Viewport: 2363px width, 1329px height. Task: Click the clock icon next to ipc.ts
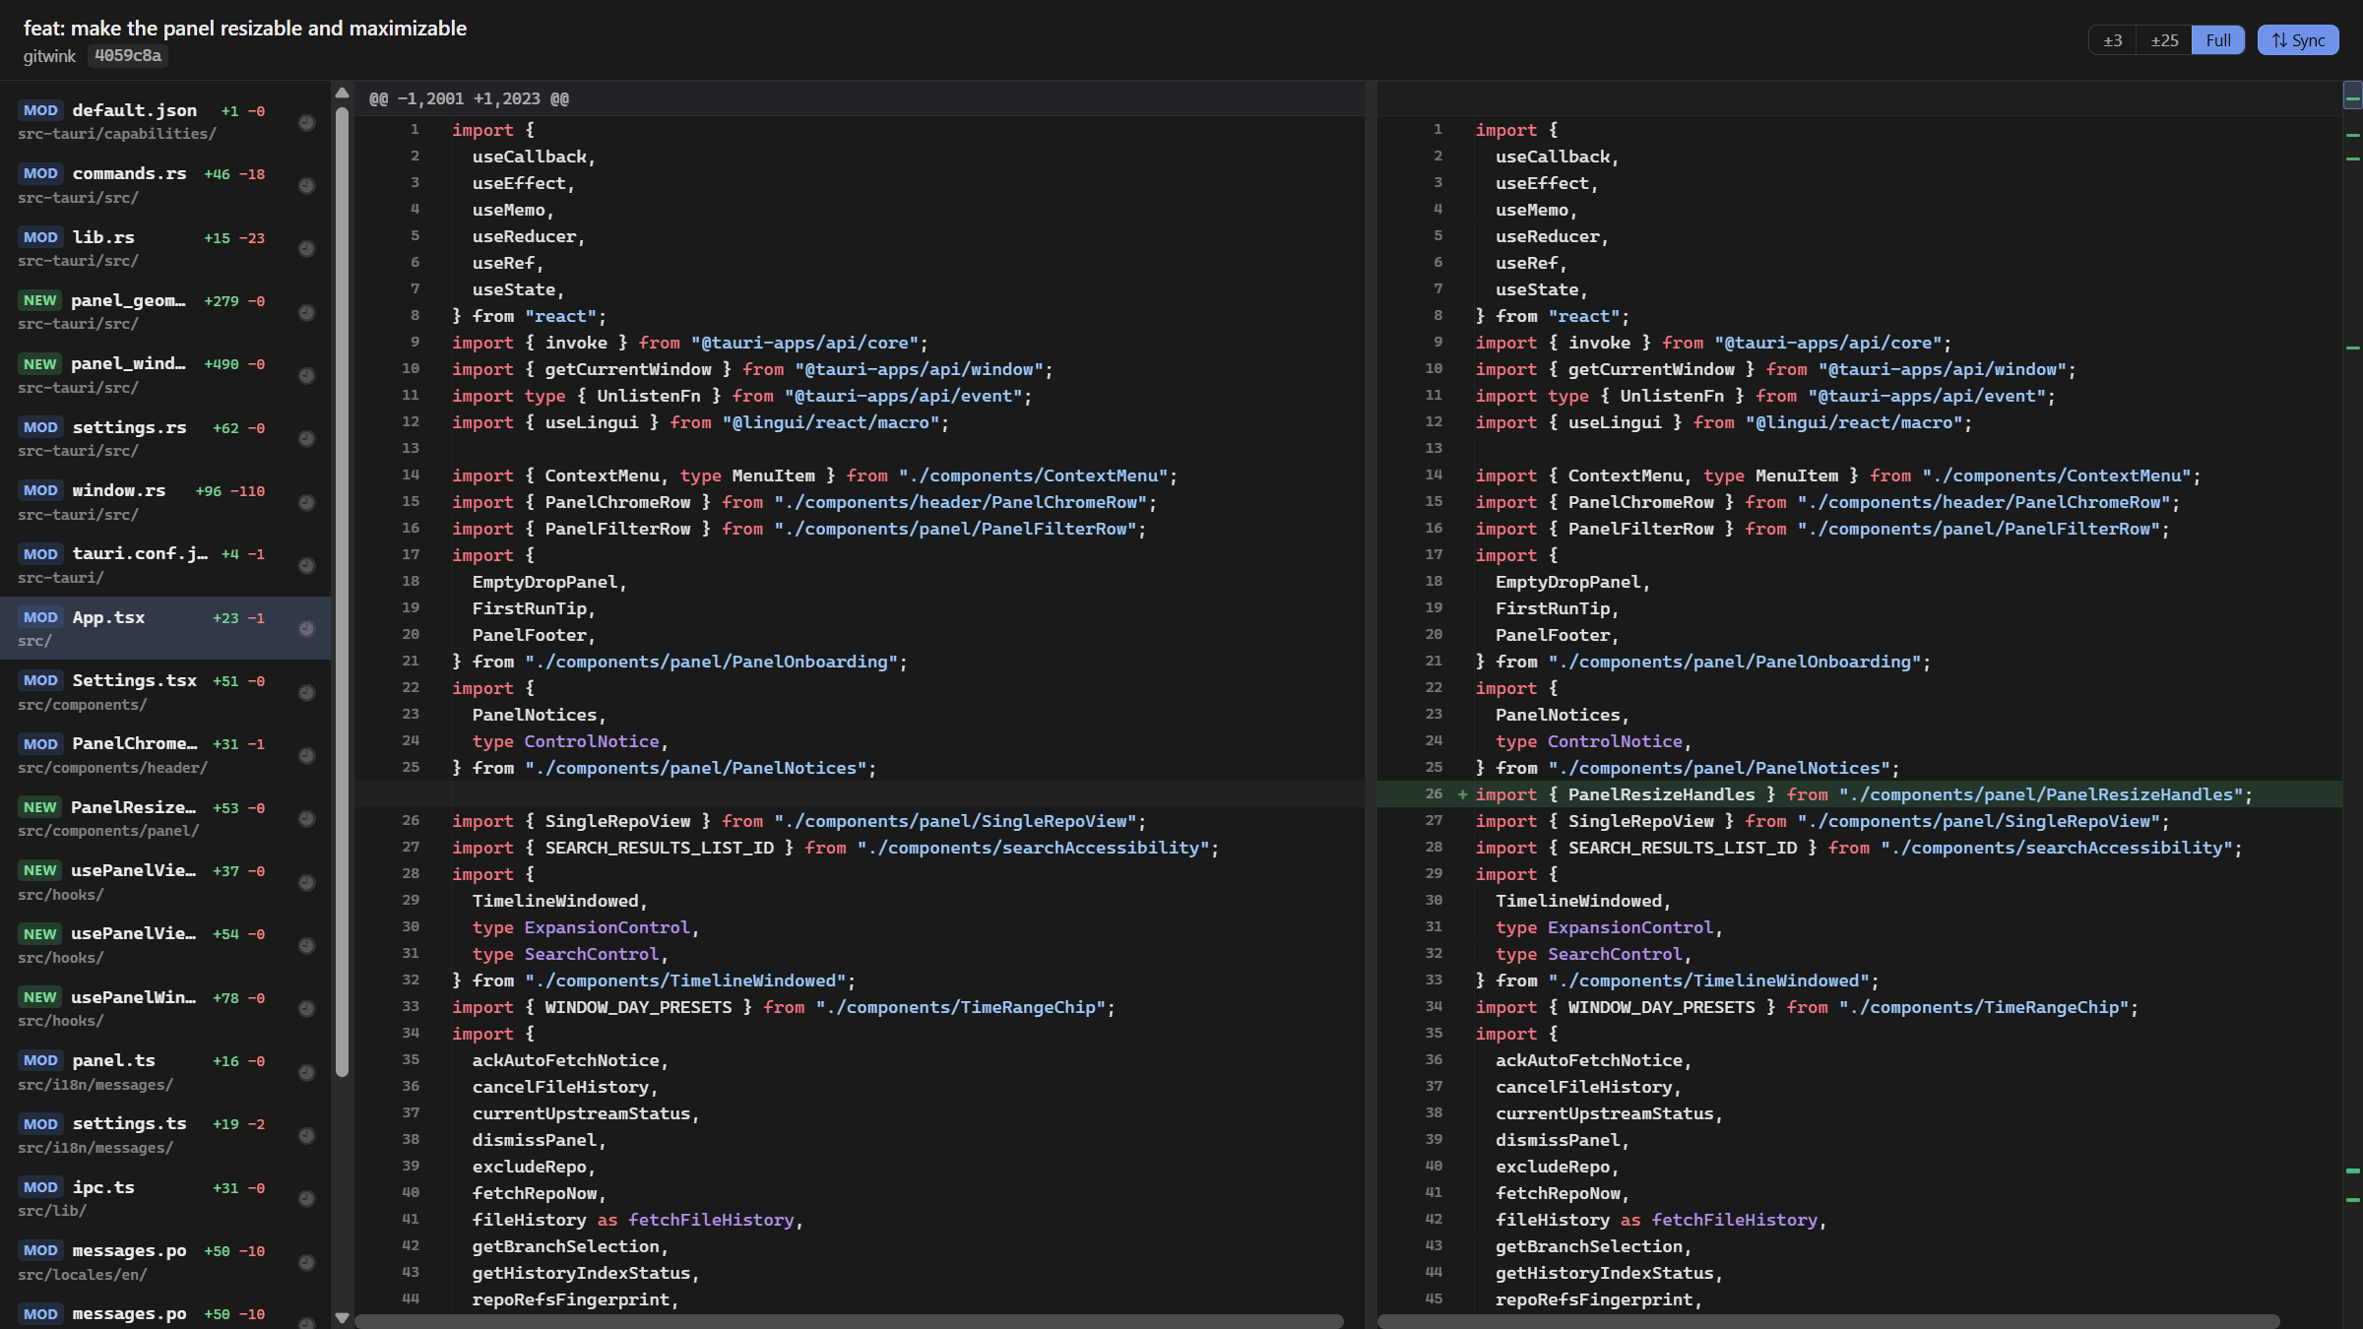click(307, 1199)
